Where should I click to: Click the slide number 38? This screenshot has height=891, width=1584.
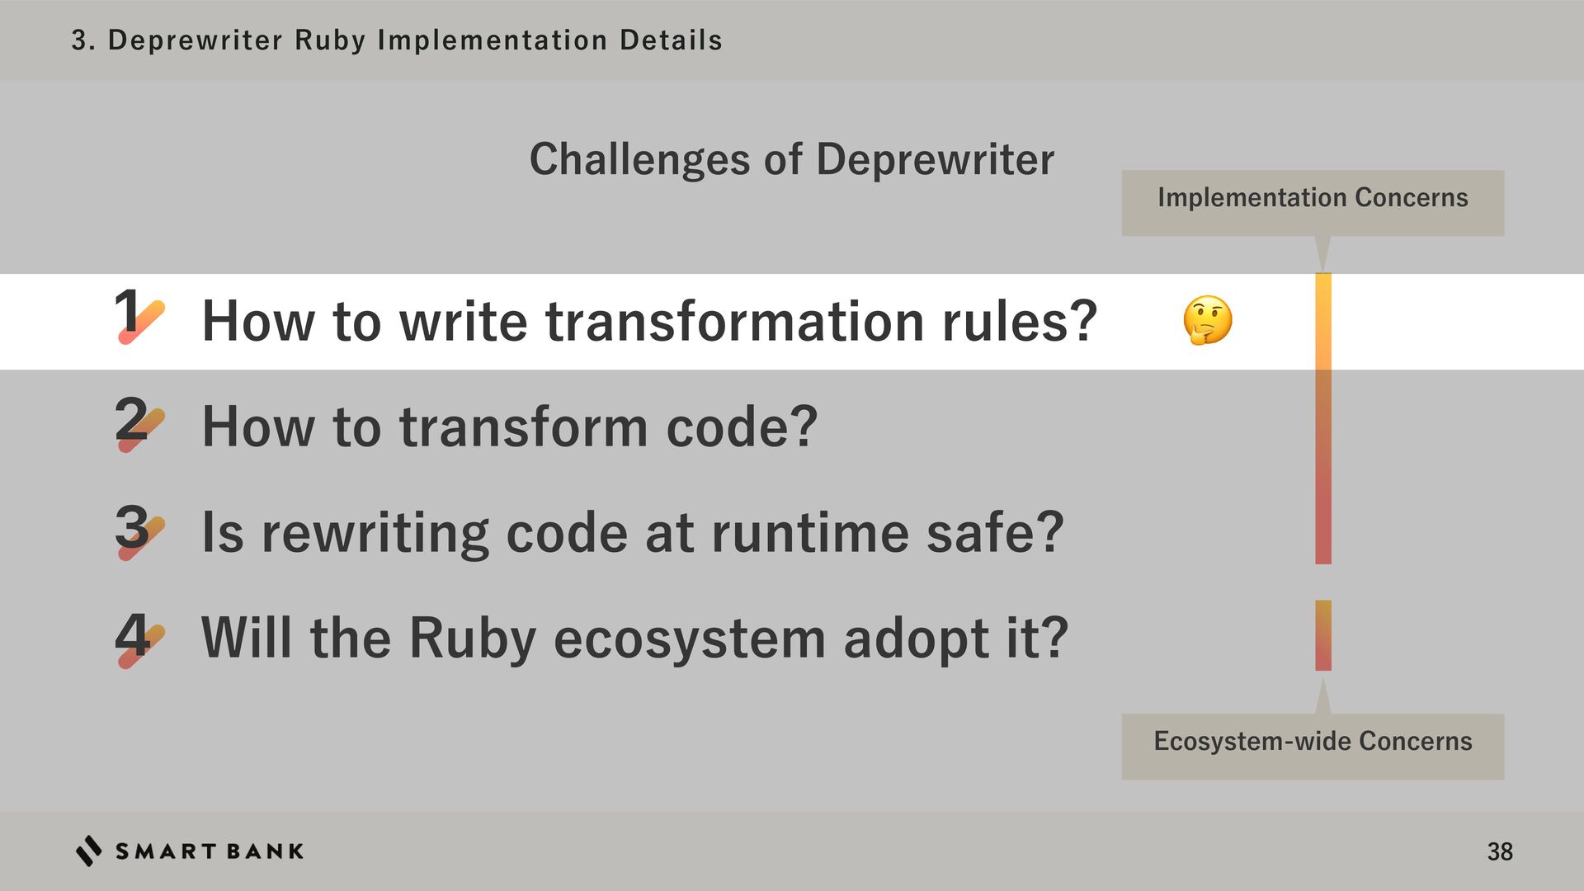tap(1500, 851)
